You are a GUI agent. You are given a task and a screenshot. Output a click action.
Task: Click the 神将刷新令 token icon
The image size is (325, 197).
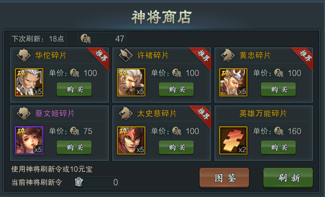click(x=79, y=182)
